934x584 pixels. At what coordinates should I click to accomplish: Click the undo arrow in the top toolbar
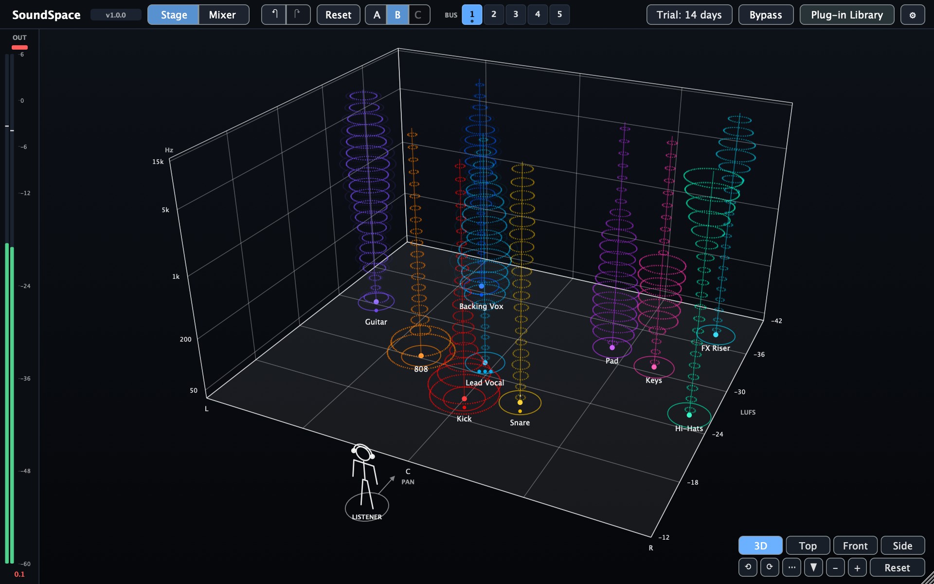274,15
